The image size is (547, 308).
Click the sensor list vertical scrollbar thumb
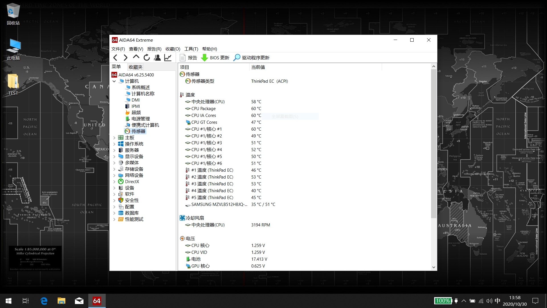pyautogui.click(x=434, y=144)
